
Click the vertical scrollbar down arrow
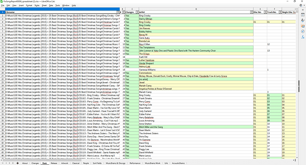point(297,157)
